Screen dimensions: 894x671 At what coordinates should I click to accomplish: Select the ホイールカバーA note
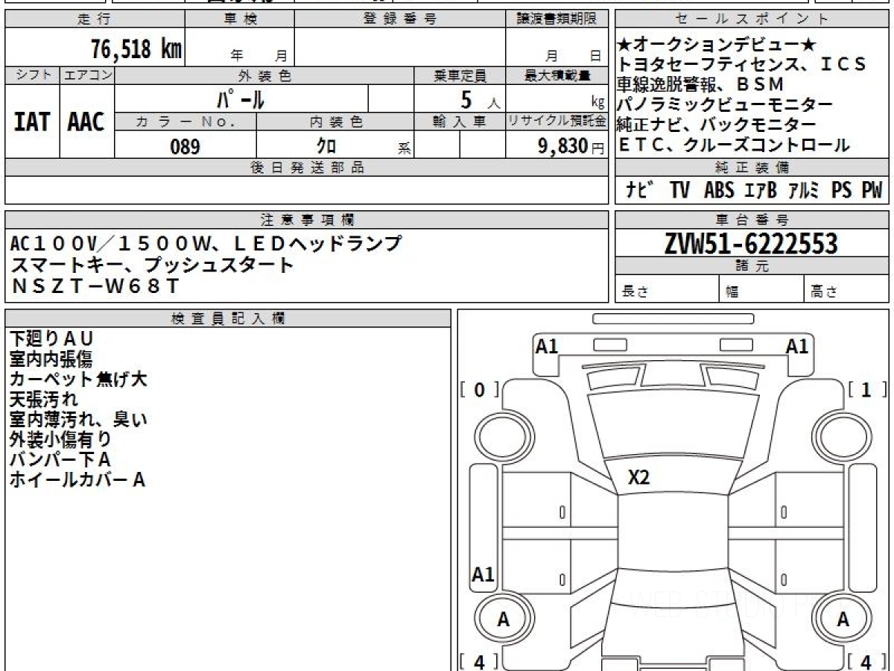pyautogui.click(x=77, y=480)
